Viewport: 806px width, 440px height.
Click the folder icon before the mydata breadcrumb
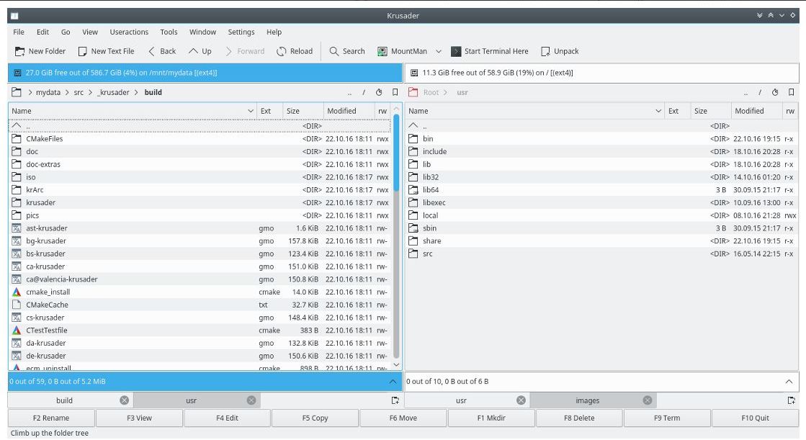click(x=17, y=92)
